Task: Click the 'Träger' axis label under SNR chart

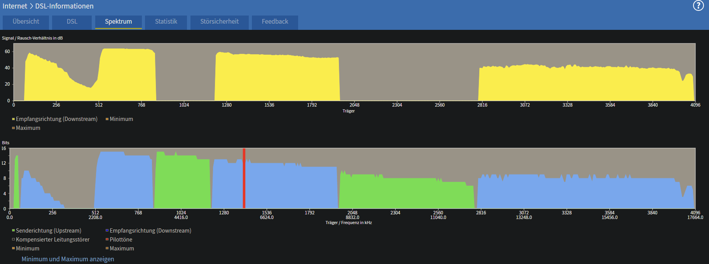Action: click(x=349, y=111)
